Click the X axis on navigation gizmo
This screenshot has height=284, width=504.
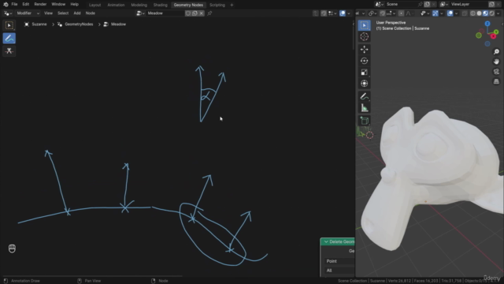coord(493,36)
